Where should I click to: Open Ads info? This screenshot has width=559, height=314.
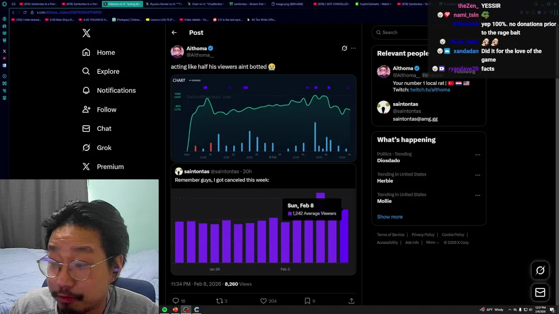click(x=412, y=242)
